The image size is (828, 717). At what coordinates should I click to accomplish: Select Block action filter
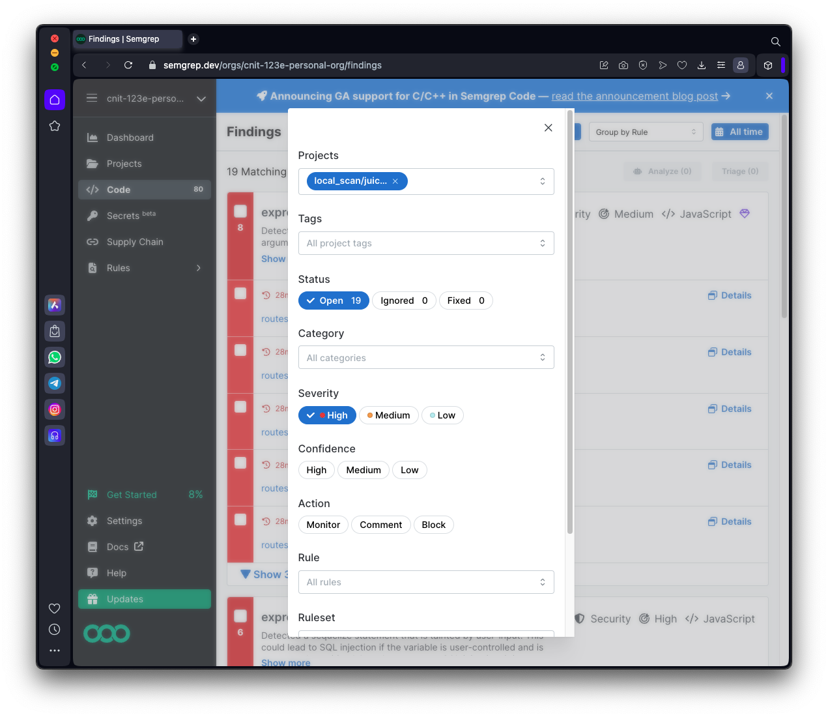[x=434, y=525]
